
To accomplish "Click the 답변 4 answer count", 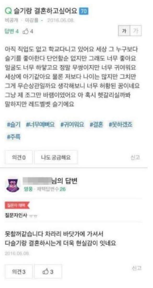I will pyautogui.click(x=12, y=31).
